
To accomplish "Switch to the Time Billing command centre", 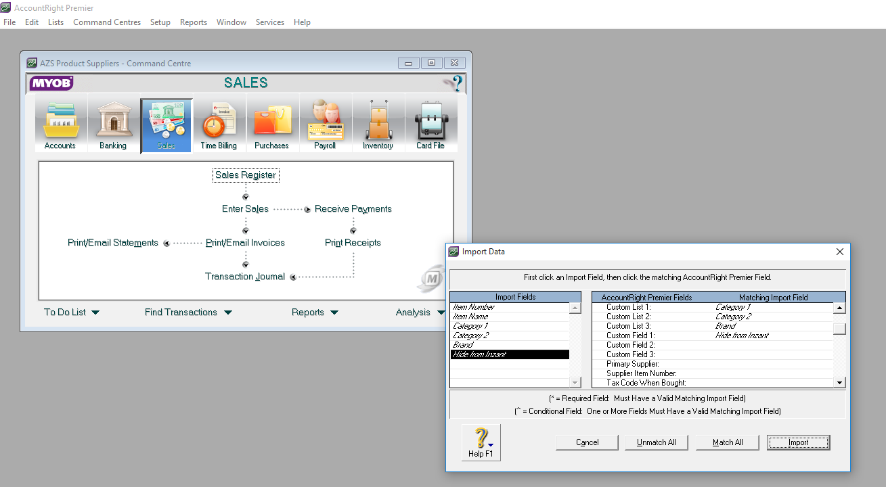I will (219, 125).
